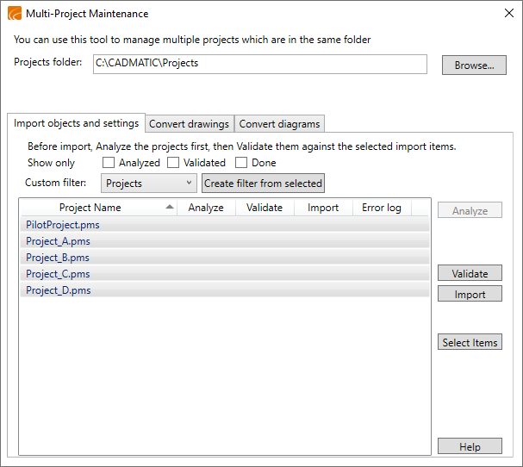
Task: Switch to the Convert drawings tab
Action: [x=189, y=124]
